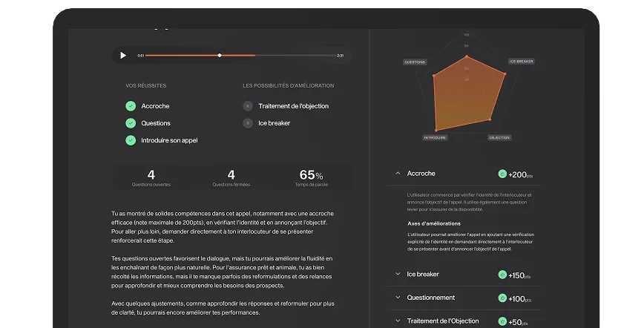Select the ICE BREAKER radar chart label
The width and height of the screenshot is (644, 328).
click(521, 61)
